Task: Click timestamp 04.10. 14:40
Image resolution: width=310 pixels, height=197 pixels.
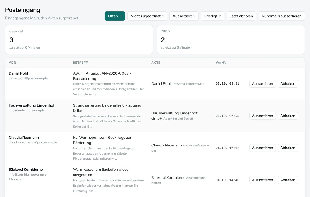Action: [227, 180]
